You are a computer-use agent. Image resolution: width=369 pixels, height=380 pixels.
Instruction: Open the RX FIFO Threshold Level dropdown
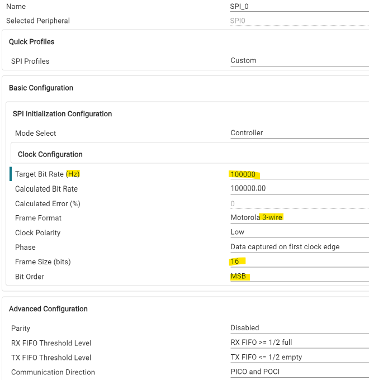300,343
